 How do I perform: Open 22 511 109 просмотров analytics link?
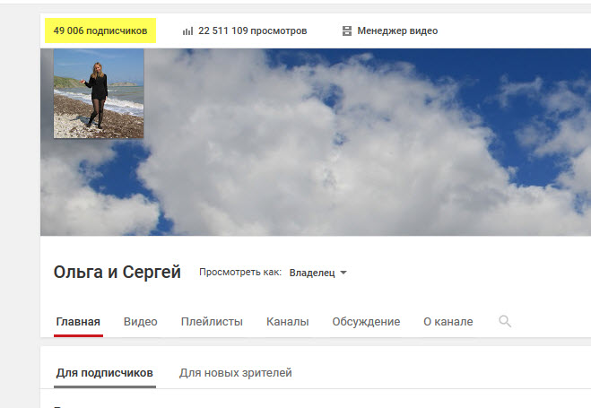coord(253,30)
